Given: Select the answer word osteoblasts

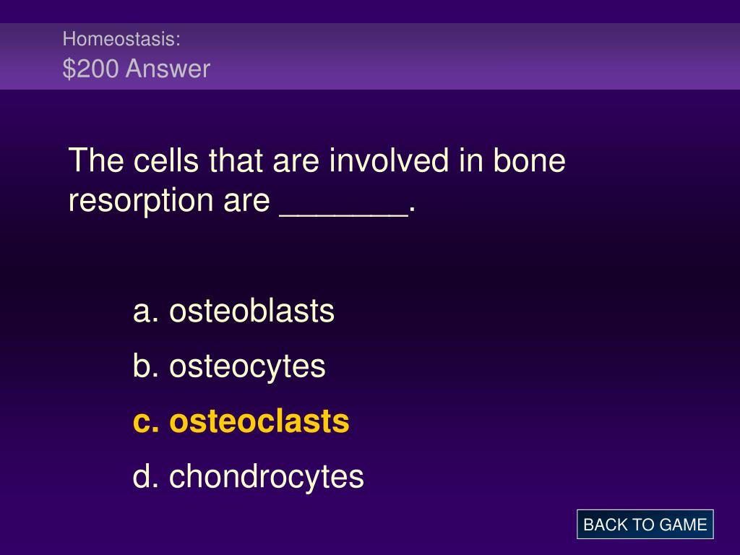Looking at the screenshot, I should pos(251,311).
